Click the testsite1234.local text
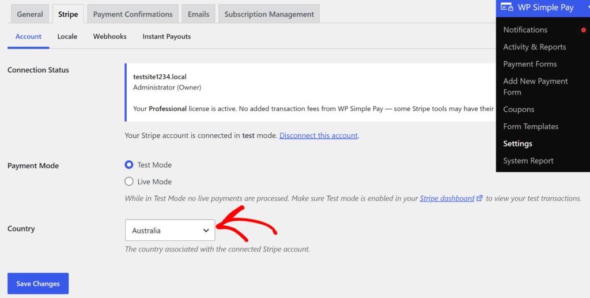Screen dimensions: 590x298 coord(160,77)
